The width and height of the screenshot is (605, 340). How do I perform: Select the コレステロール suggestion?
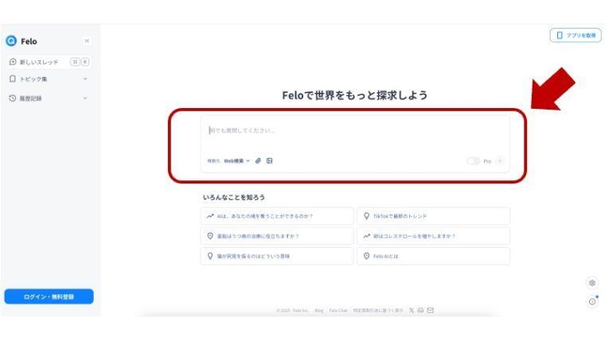pos(433,236)
